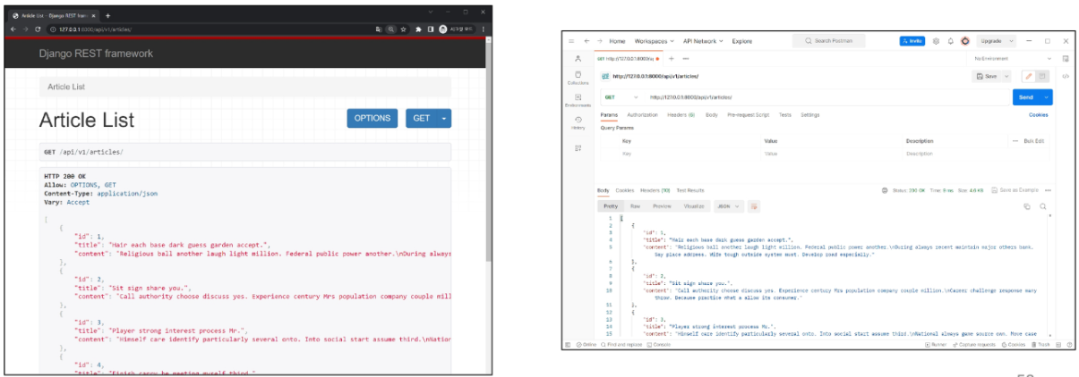
Task: Open the Postman configure workspace sidebar icon
Action: coord(578,147)
